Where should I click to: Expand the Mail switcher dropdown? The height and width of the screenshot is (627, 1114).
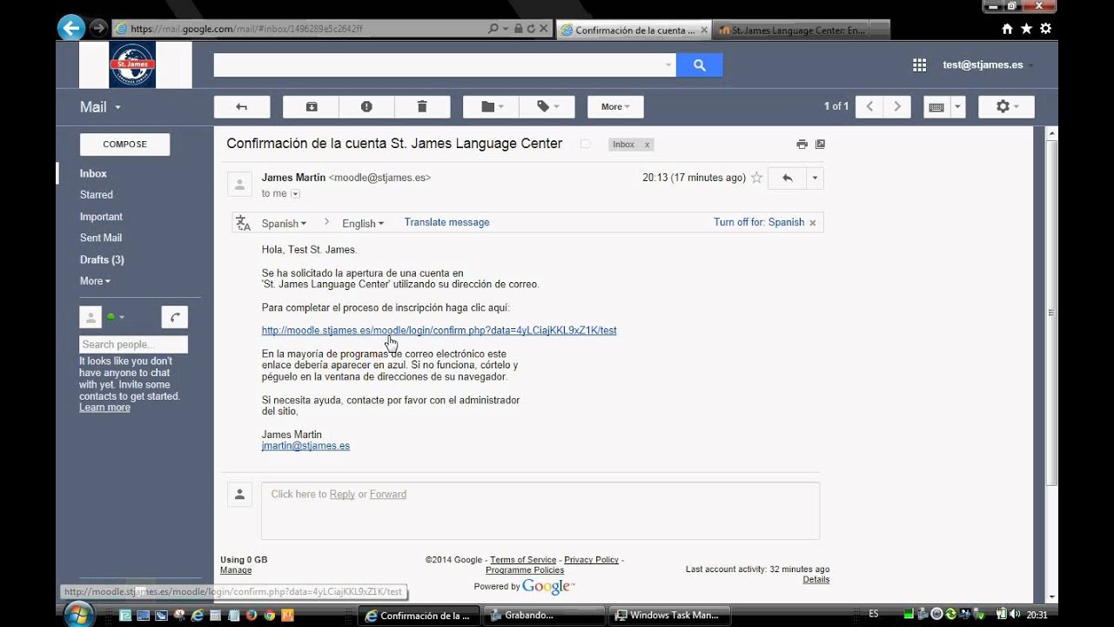point(100,107)
